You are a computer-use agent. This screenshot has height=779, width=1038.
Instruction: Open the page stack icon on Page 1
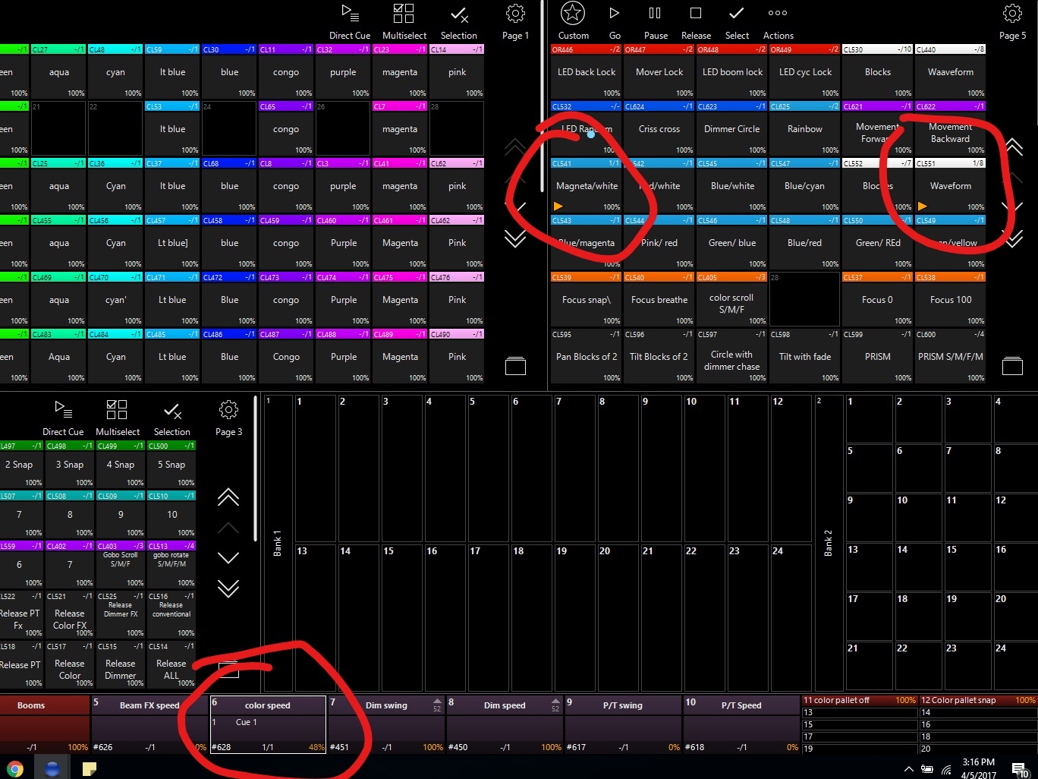(515, 366)
